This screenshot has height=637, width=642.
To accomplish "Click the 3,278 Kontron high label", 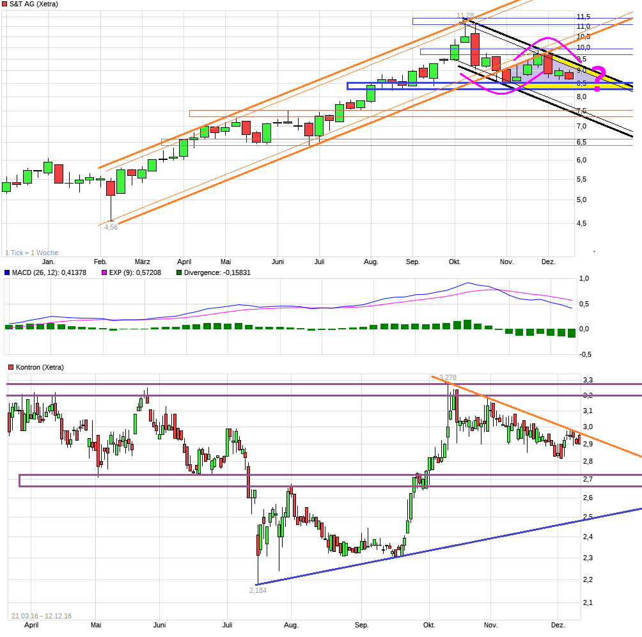I will 448,377.
